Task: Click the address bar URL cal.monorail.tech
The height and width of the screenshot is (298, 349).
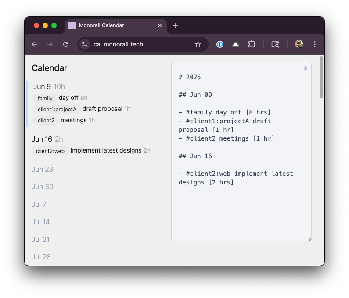Action: (118, 44)
